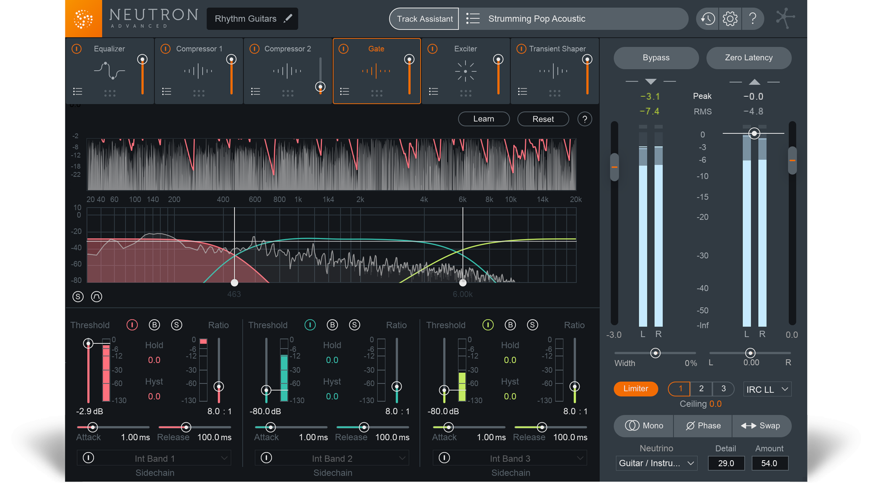Enable Zero Latency mode
The height and width of the screenshot is (489, 872).
click(x=749, y=58)
